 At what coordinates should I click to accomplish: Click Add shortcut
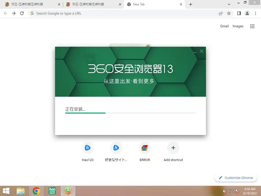coord(173,152)
